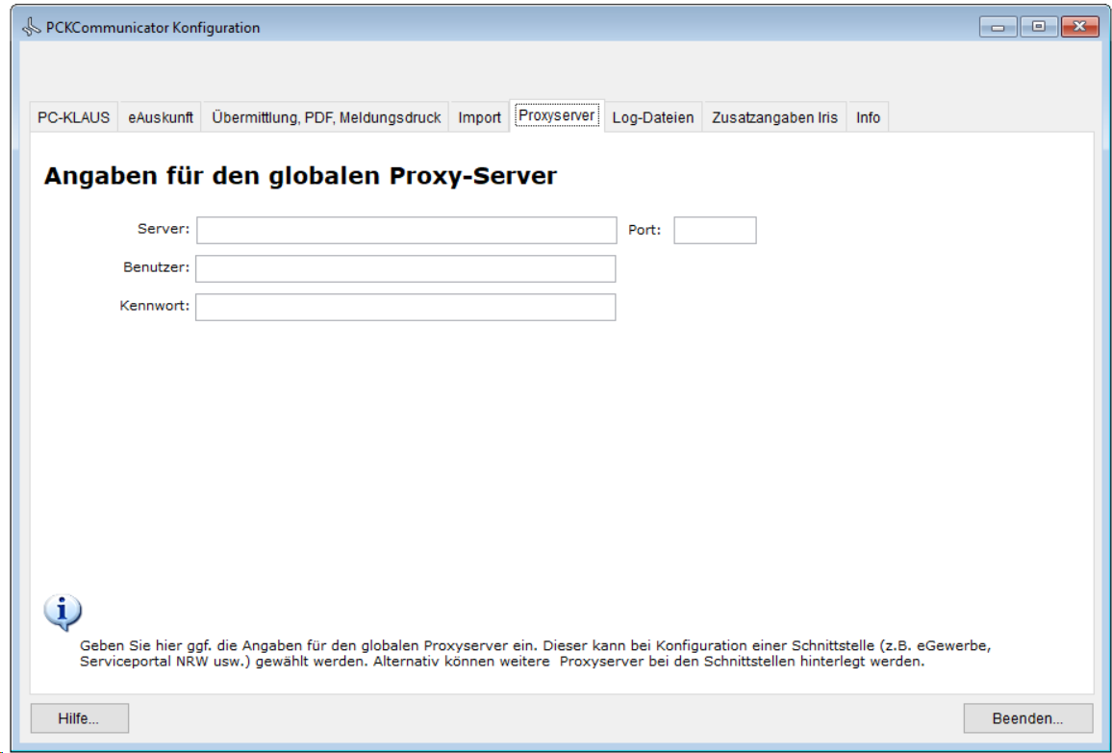This screenshot has width=1112, height=753.
Task: Open the Log-Dateien tab
Action: pyautogui.click(x=652, y=117)
